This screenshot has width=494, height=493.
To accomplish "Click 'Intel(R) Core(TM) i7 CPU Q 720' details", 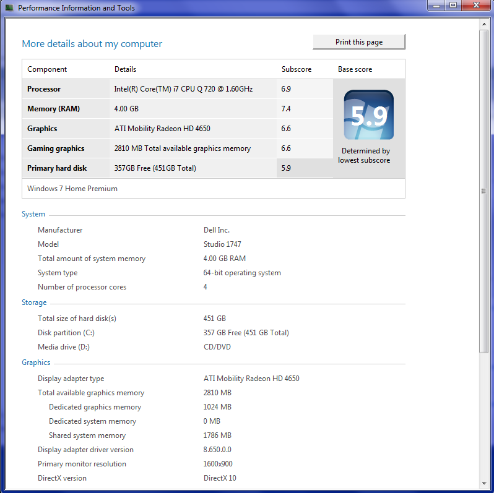I will (183, 89).
